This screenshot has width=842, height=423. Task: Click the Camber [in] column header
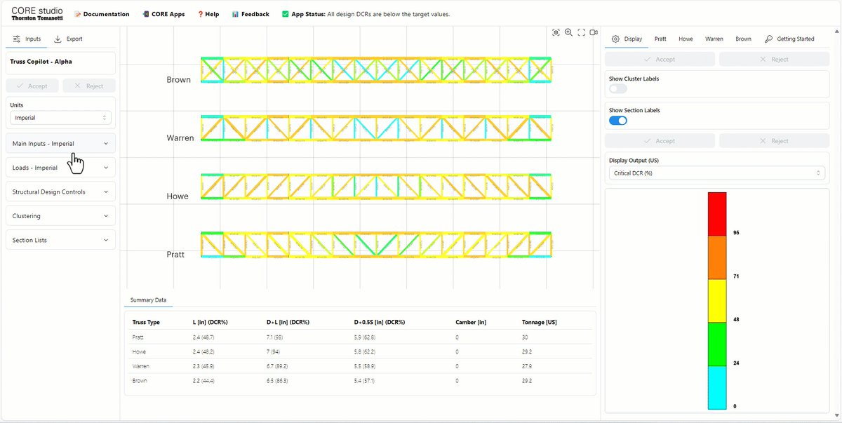(x=470, y=322)
